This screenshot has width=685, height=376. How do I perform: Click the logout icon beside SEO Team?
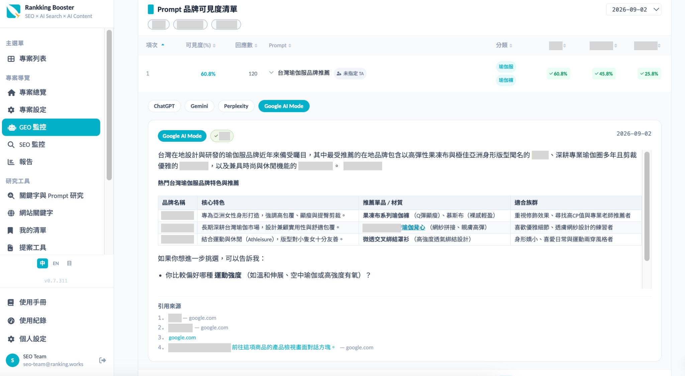click(x=103, y=360)
